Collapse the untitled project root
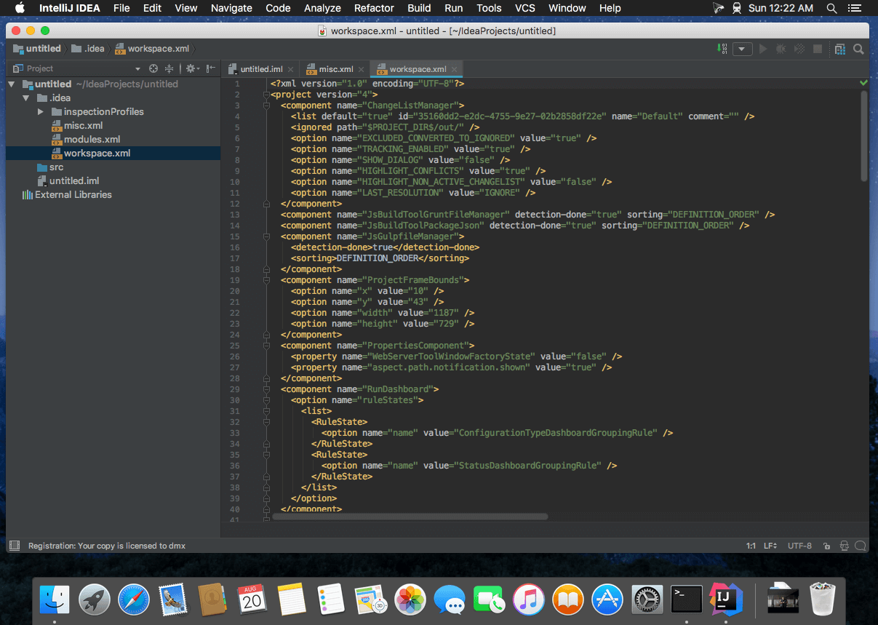The image size is (878, 625). pos(12,84)
